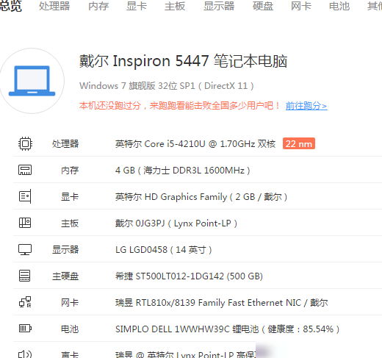The height and width of the screenshot is (358, 382).
Task: Click the memory module icon
Action: [25, 170]
